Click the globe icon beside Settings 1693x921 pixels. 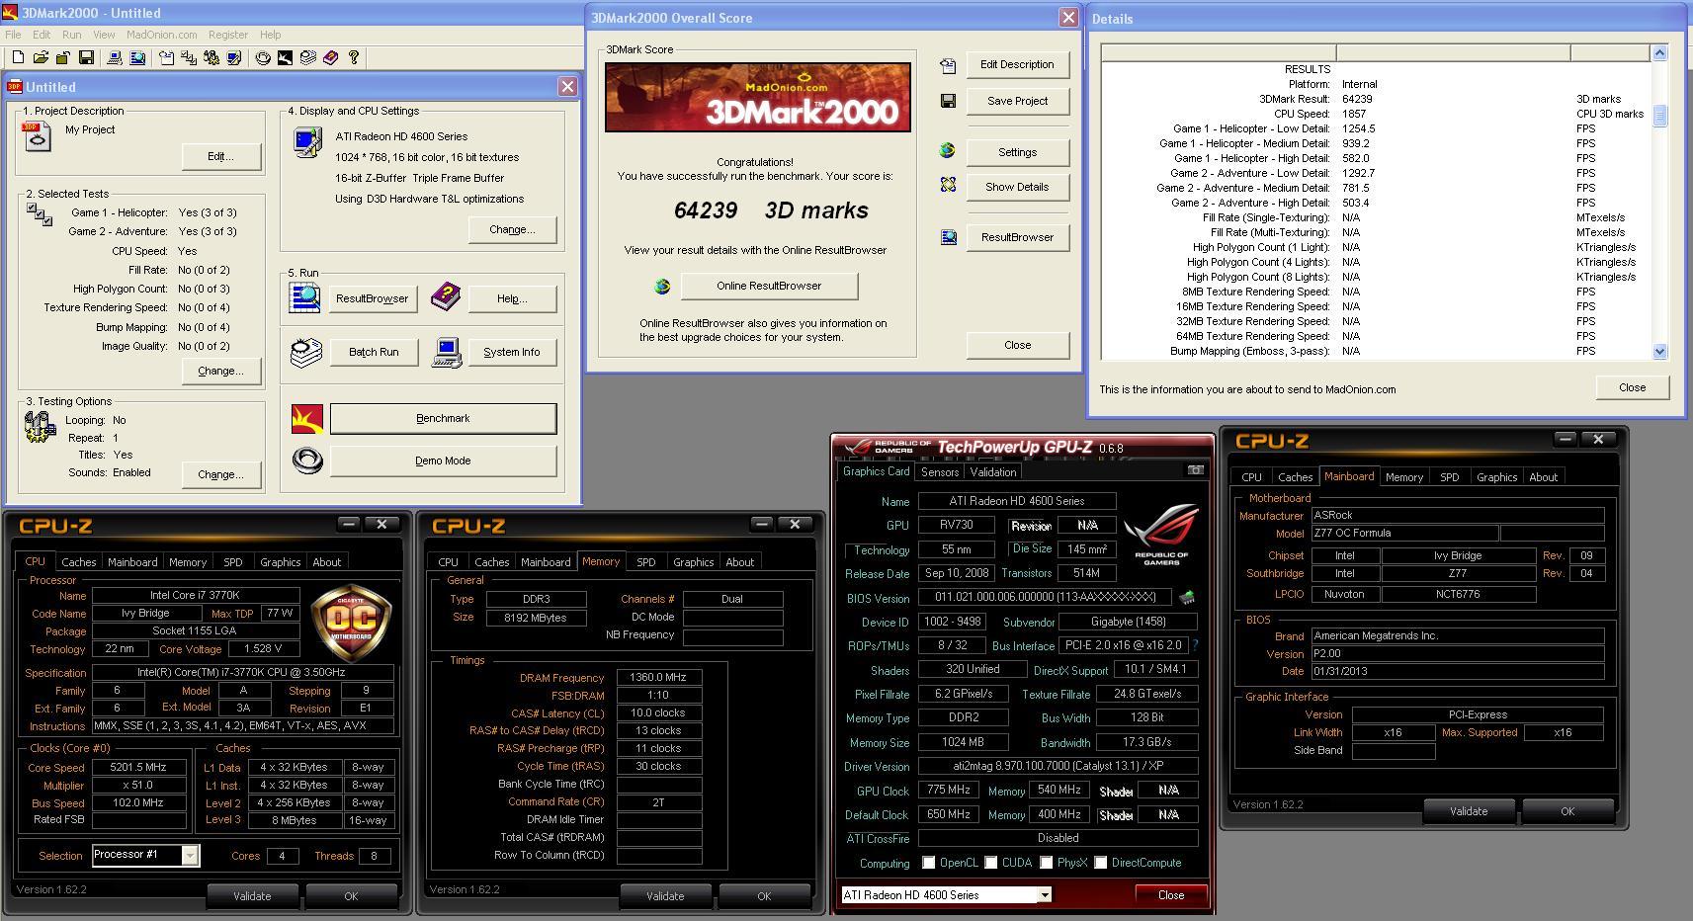pos(947,151)
